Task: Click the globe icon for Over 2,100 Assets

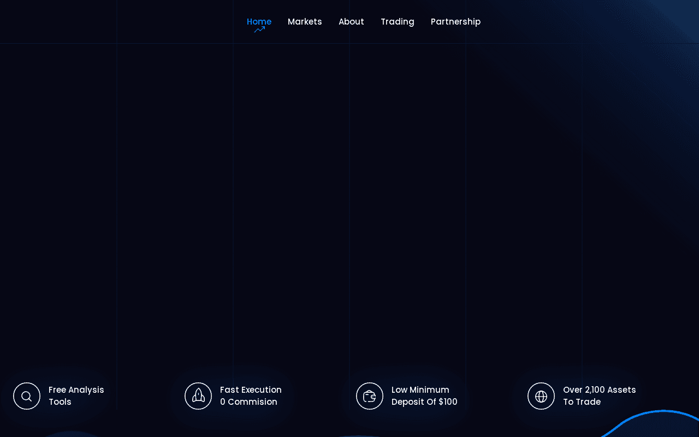Action: click(541, 396)
